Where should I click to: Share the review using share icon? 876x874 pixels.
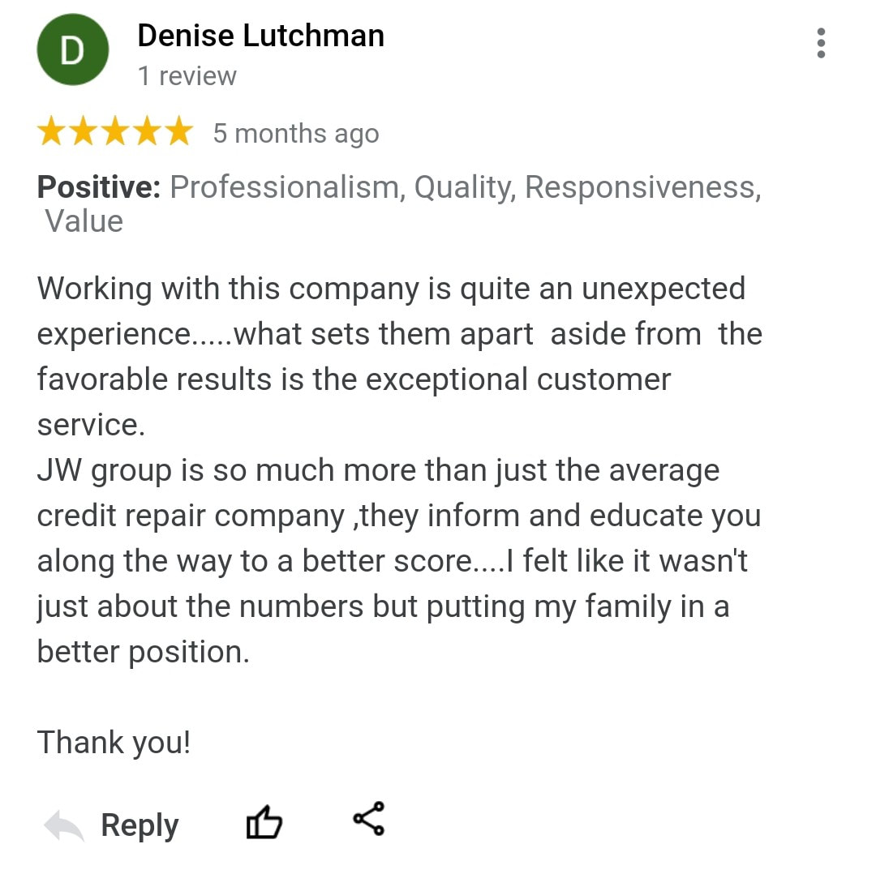(369, 819)
